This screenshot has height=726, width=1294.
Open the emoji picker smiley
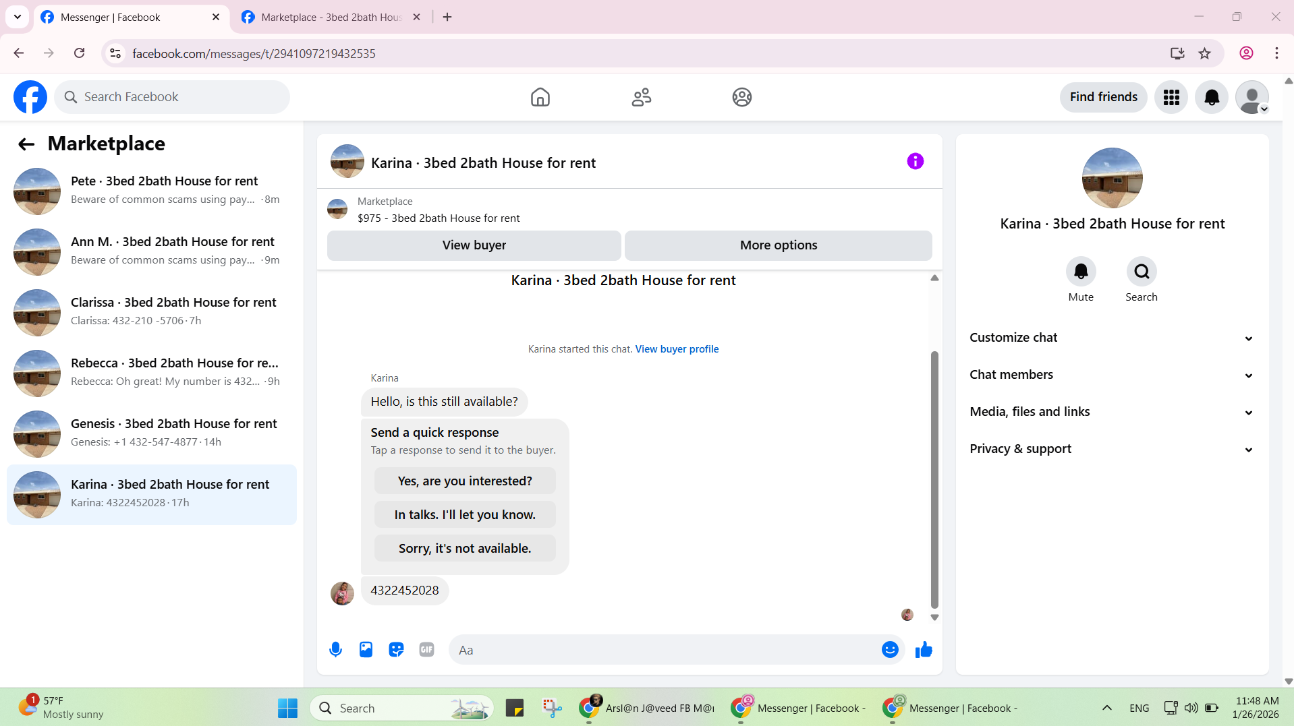[890, 650]
